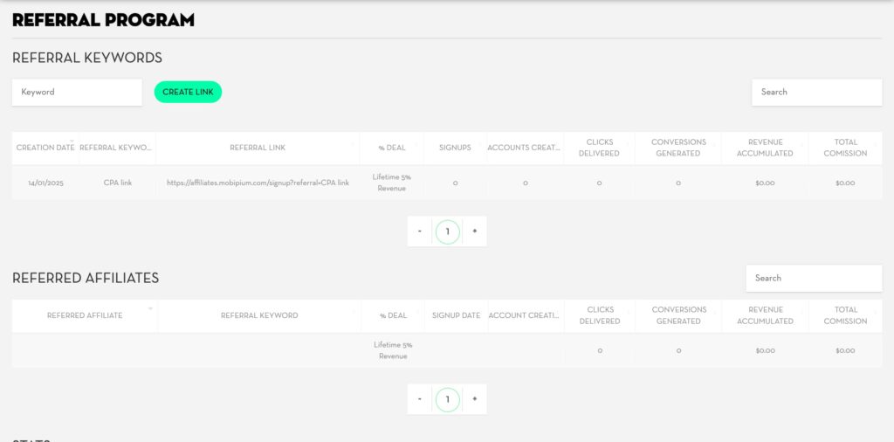Viewport: 894px width, 442px height.
Task: Sort Referral Keywords by Referral Keyword column
Action: [116, 148]
